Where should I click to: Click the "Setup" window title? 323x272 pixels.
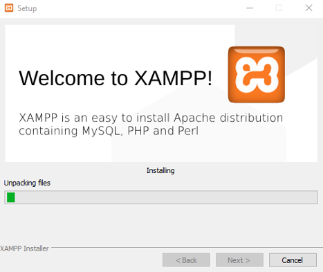pyautogui.click(x=27, y=8)
